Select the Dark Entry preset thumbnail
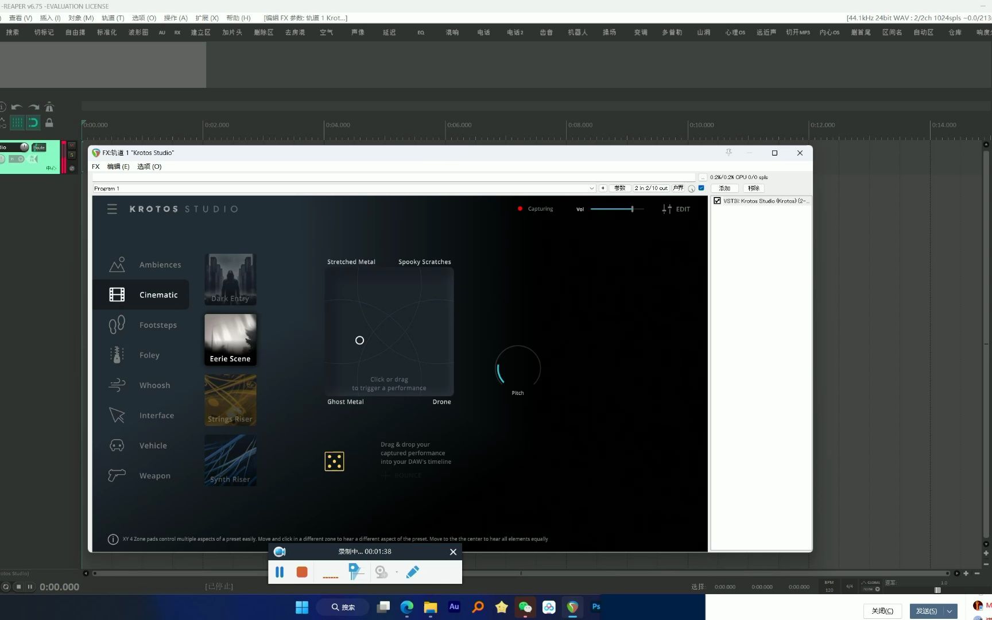Viewport: 992px width, 620px height. (x=230, y=280)
